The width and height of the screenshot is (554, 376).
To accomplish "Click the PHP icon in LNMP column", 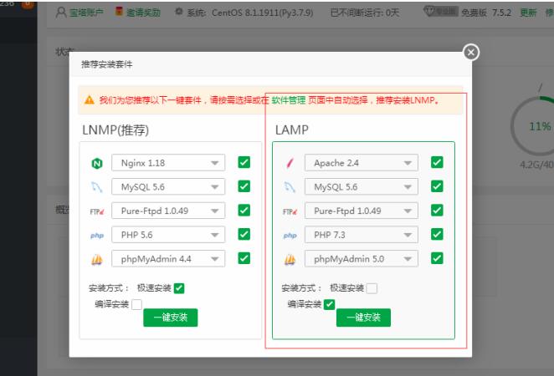I will 96,236.
